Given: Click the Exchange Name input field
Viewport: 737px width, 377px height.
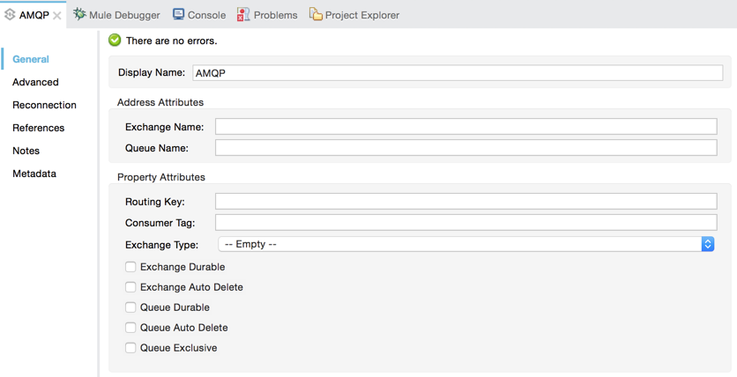Looking at the screenshot, I should click(465, 127).
